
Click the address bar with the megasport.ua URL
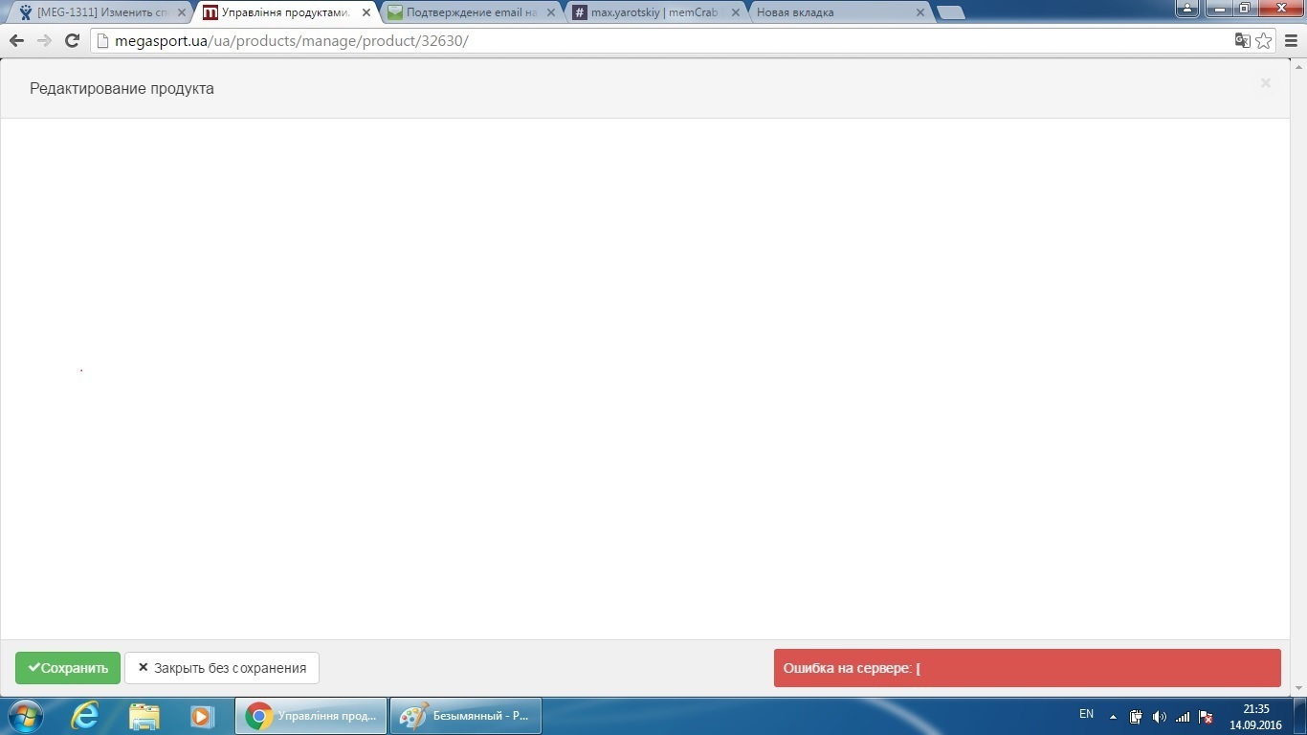(660, 41)
